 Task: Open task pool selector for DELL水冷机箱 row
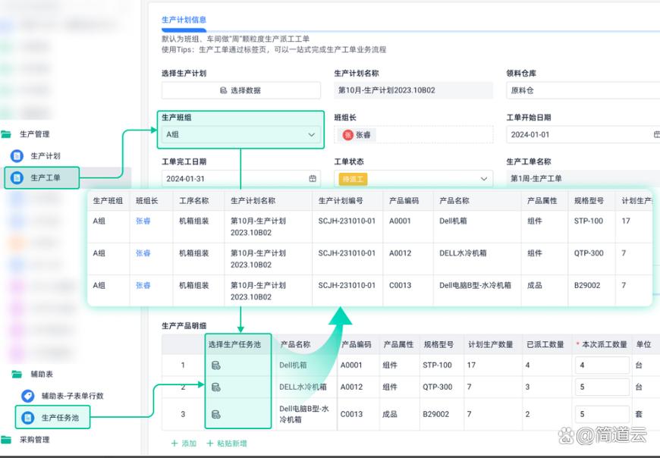pyautogui.click(x=216, y=387)
